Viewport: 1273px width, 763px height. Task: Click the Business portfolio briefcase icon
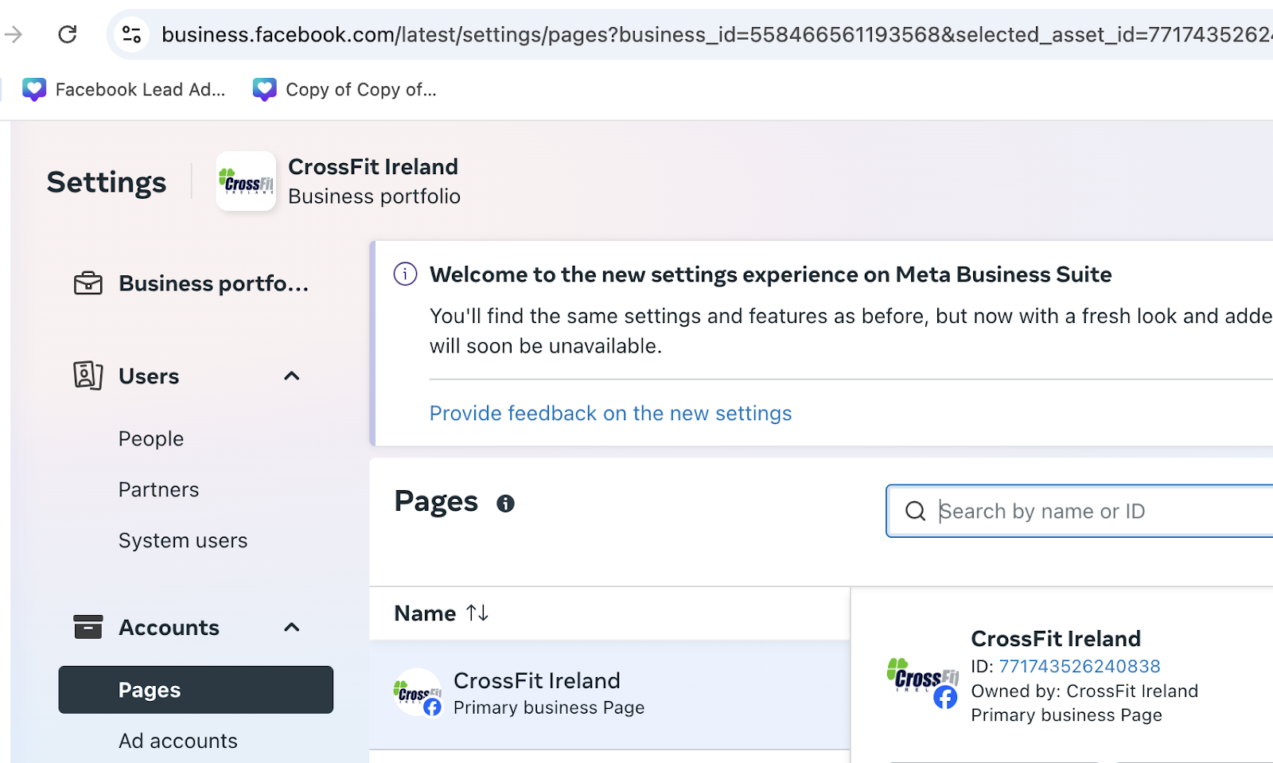click(x=88, y=284)
